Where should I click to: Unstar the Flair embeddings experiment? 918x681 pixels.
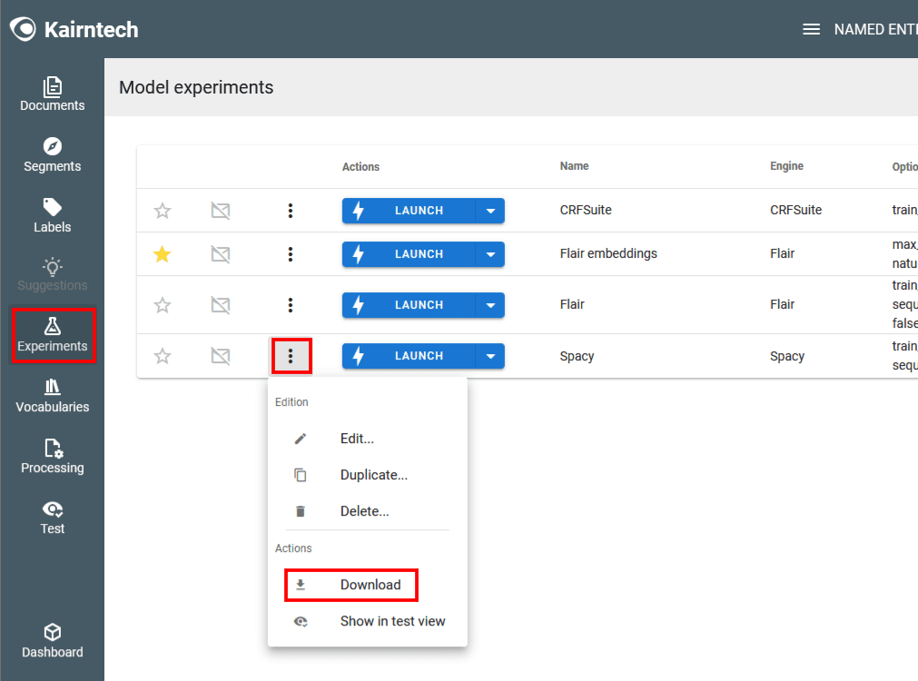(163, 254)
